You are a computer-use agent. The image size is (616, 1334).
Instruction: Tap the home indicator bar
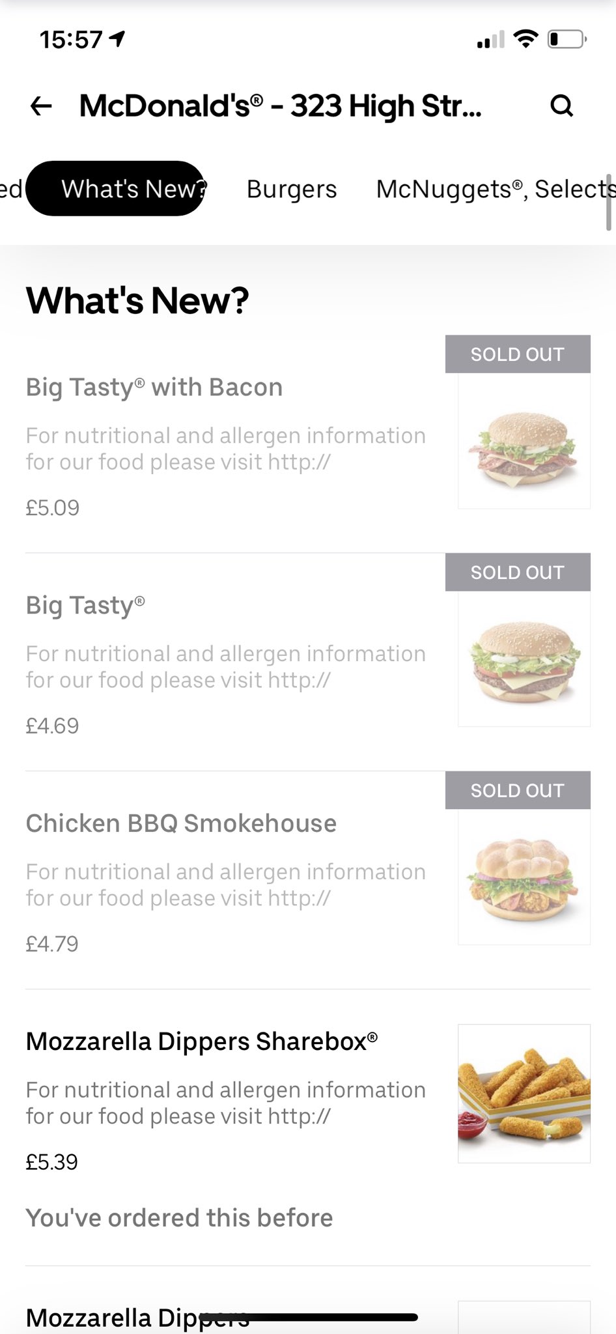(308, 1317)
